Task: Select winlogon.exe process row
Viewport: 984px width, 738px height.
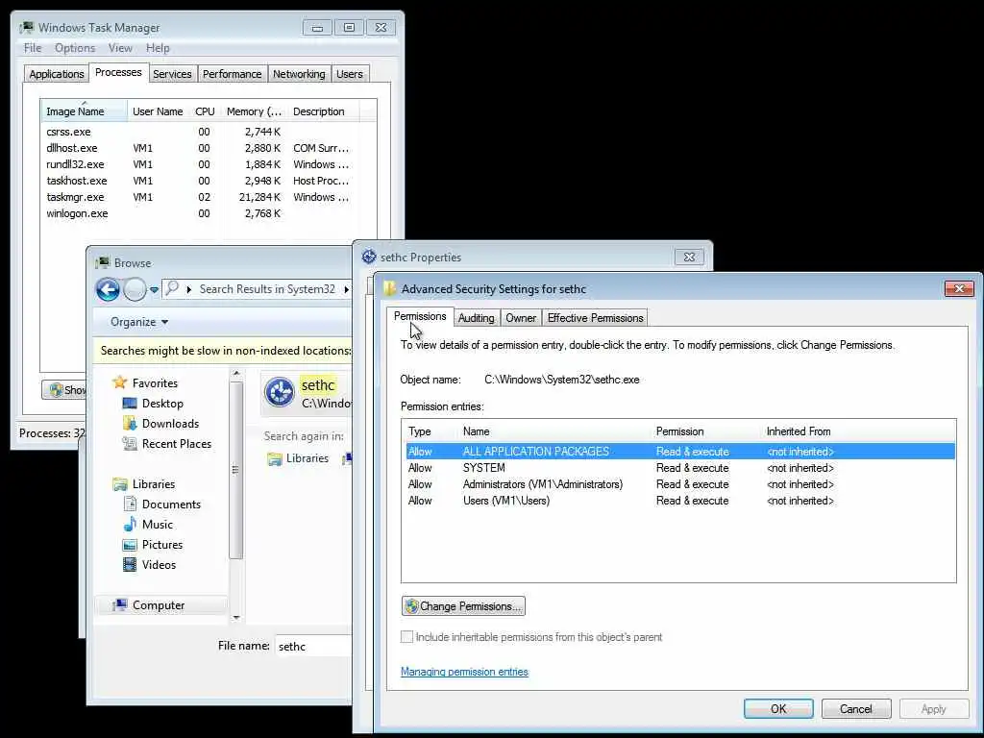Action: pyautogui.click(x=201, y=213)
